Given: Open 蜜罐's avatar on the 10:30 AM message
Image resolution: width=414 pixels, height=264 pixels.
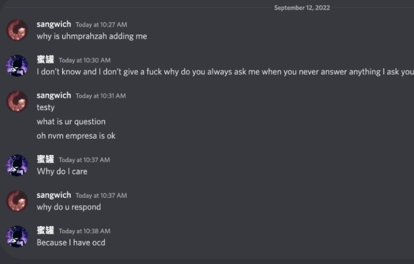Looking at the screenshot, I should [17, 66].
